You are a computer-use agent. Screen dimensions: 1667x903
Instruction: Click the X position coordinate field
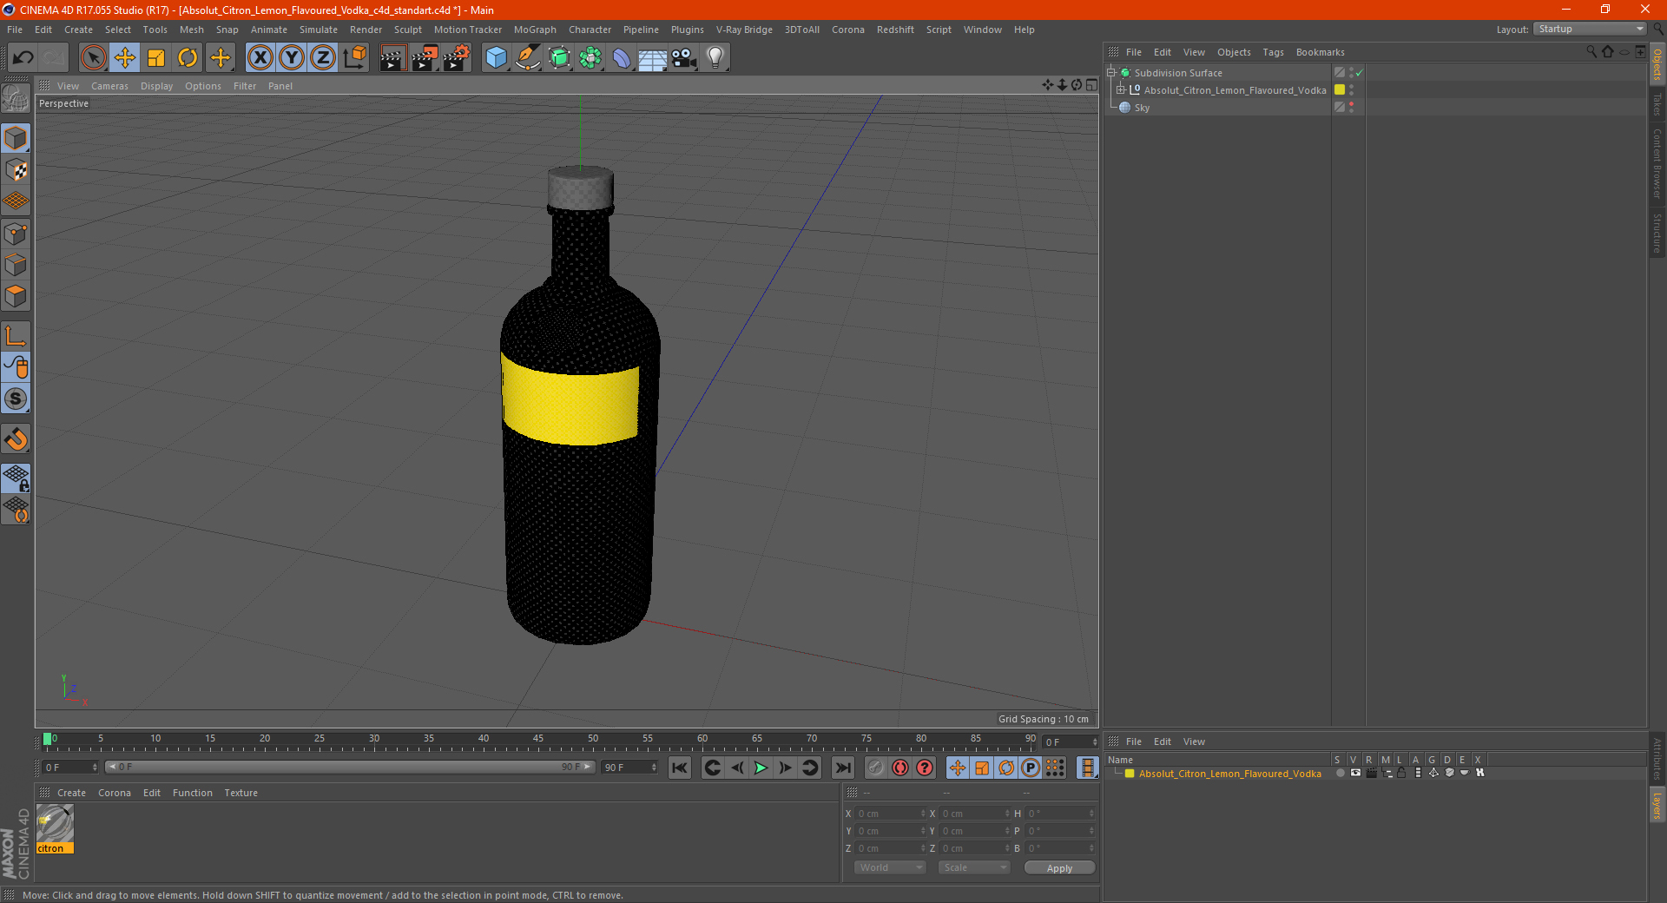tap(891, 814)
